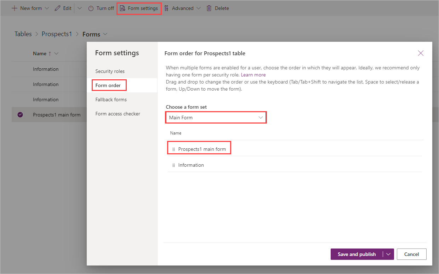Sort by the Name column header
The width and height of the screenshot is (439, 274).
coord(40,53)
